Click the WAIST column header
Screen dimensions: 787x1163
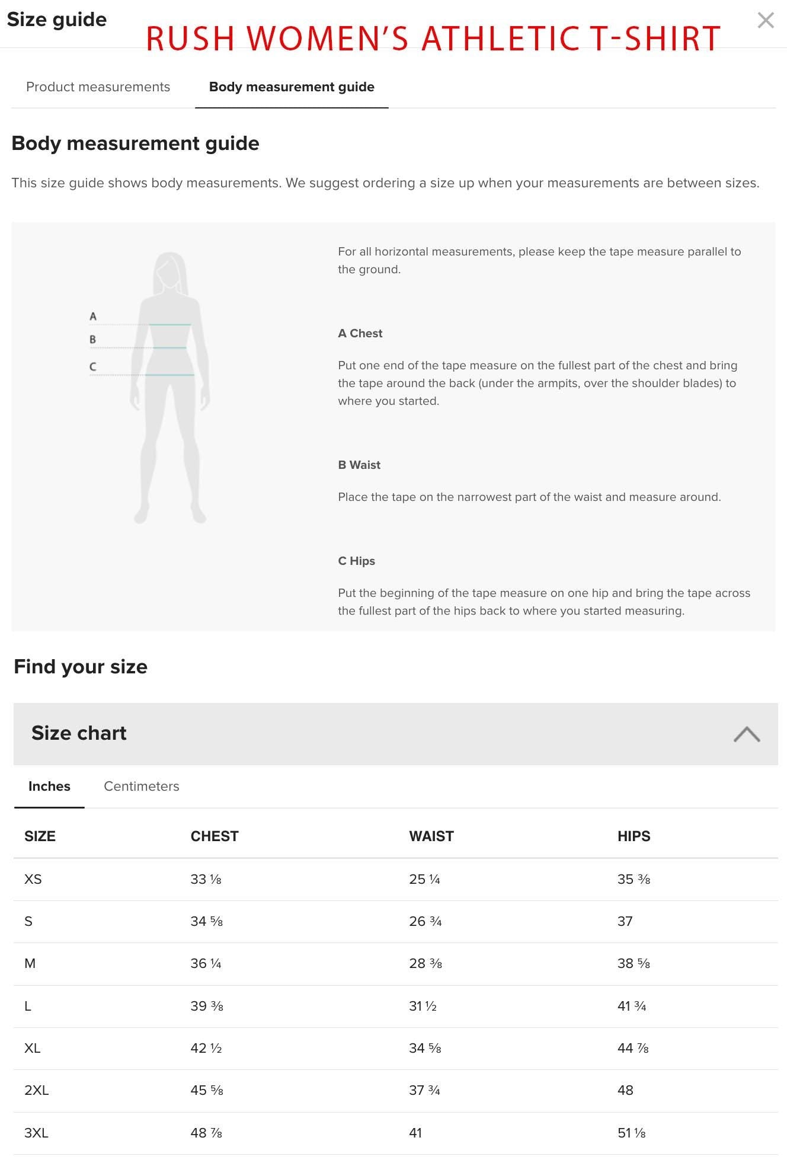click(x=431, y=836)
